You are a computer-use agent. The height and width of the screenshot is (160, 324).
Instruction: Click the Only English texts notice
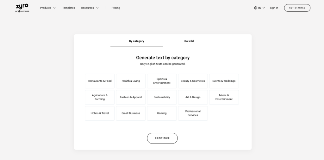pos(163,64)
